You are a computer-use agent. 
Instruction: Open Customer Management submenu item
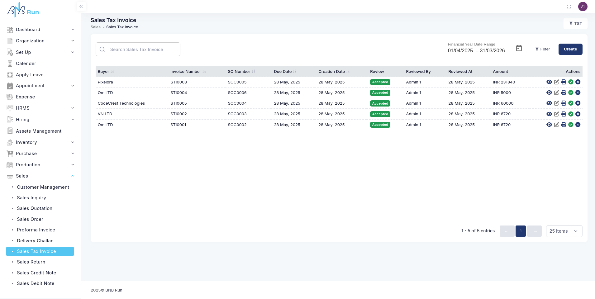[43, 187]
